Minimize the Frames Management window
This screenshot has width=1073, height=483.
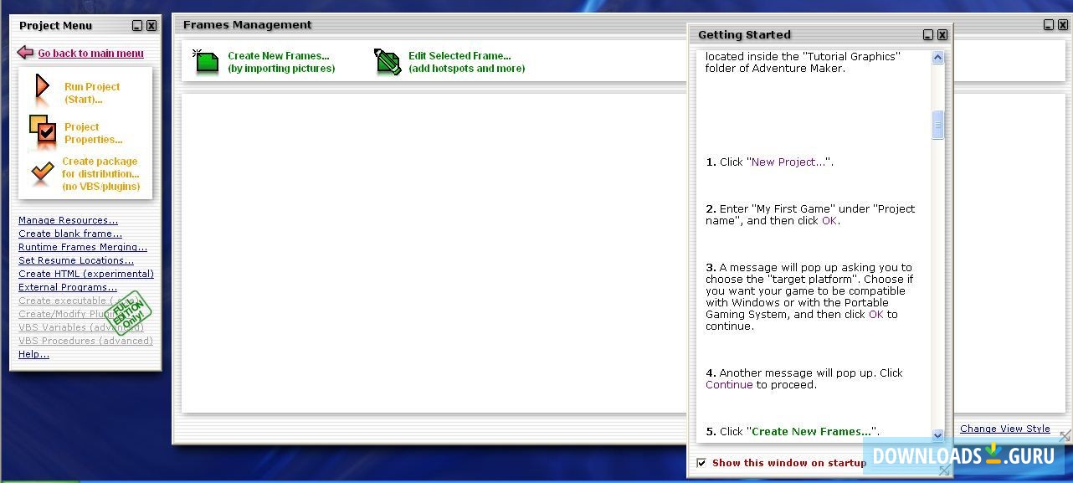(1049, 25)
